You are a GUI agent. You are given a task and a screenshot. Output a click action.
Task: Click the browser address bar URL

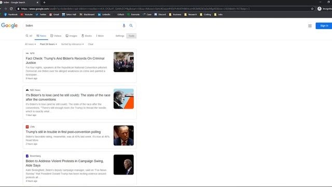(135, 9)
